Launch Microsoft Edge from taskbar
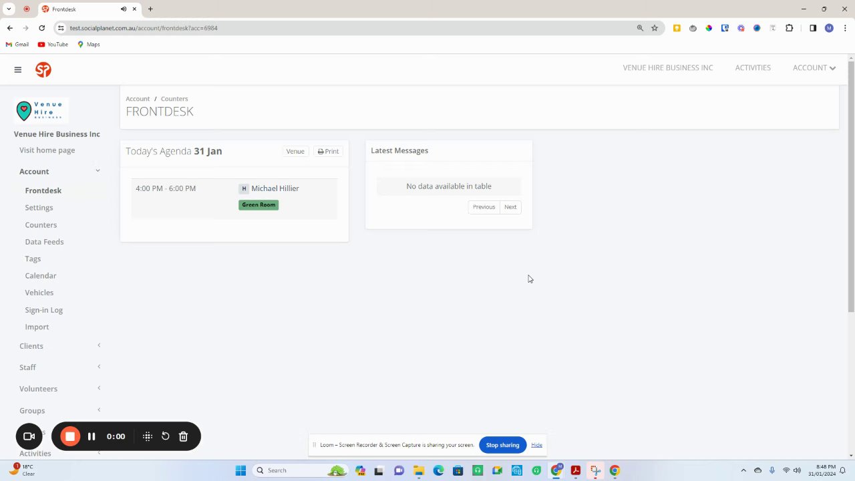This screenshot has height=481, width=855. 438,470
